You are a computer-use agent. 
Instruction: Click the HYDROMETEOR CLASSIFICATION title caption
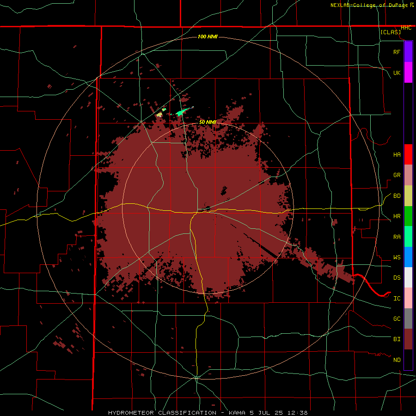point(208,413)
